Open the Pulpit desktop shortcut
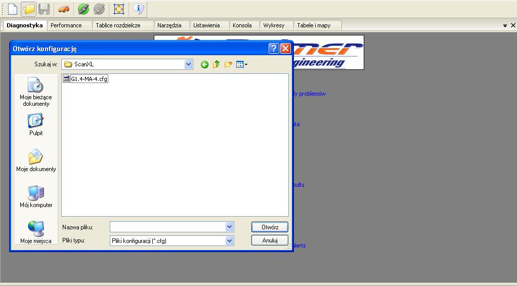Screen dimensions: 517x286 36,125
